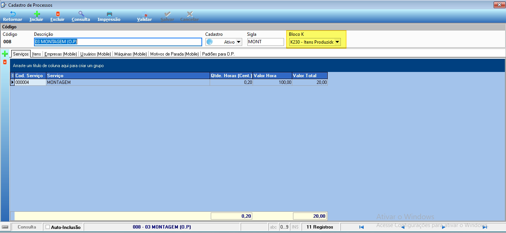The width and height of the screenshot is (506, 233).
Task: Sort by Cod. Serviço column header
Action: 30,75
